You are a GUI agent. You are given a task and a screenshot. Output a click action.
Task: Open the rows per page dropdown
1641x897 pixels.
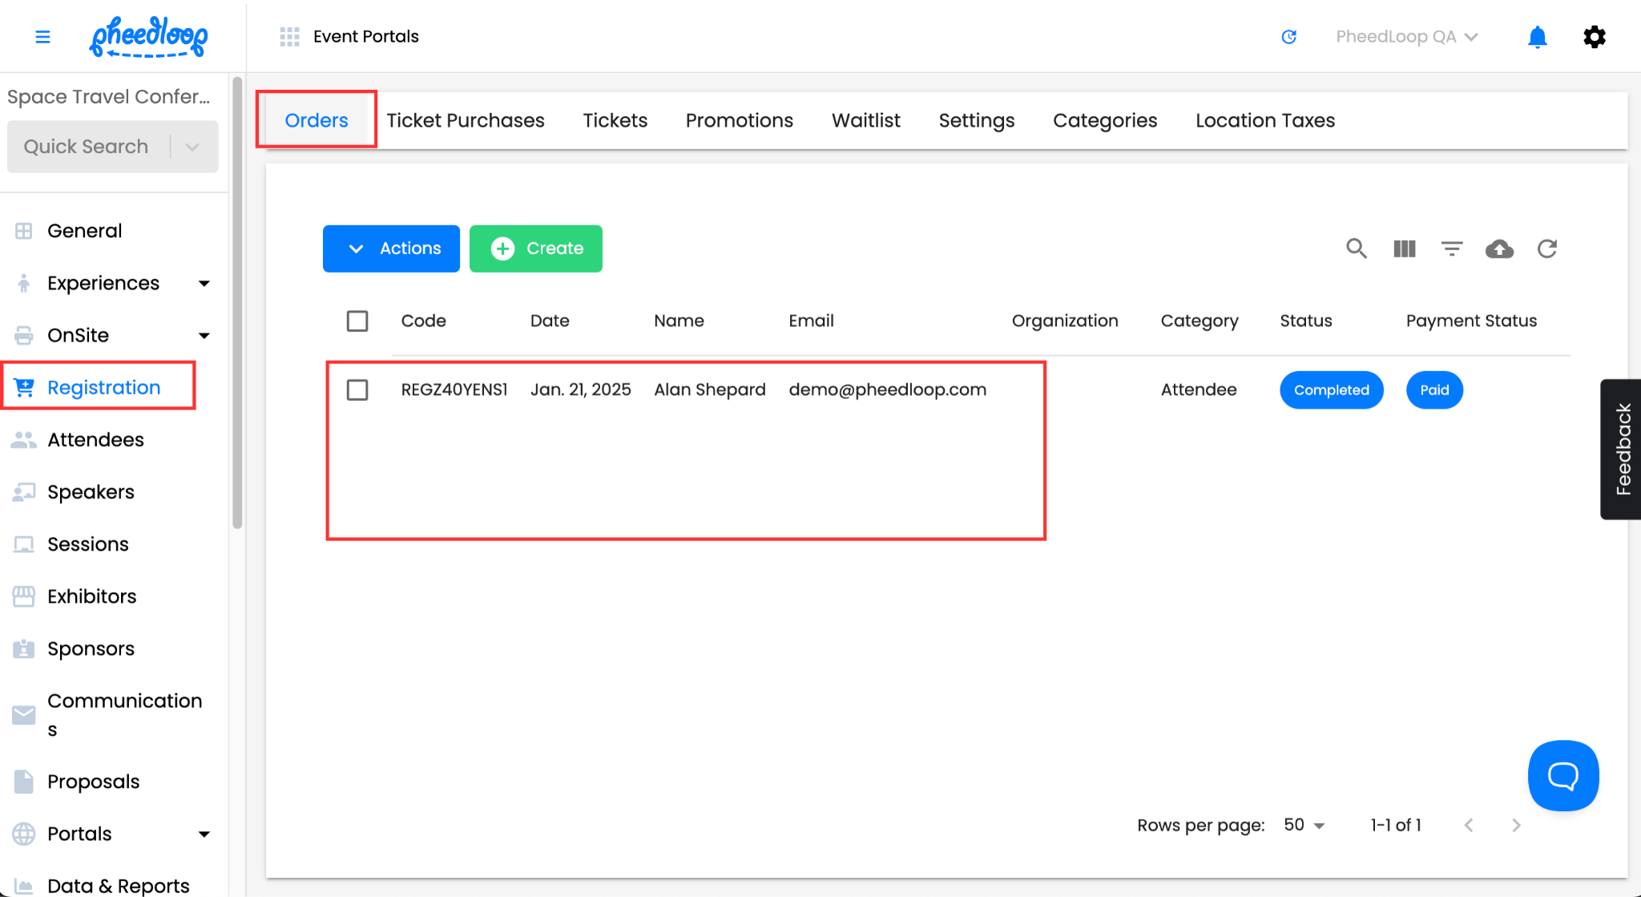point(1304,825)
